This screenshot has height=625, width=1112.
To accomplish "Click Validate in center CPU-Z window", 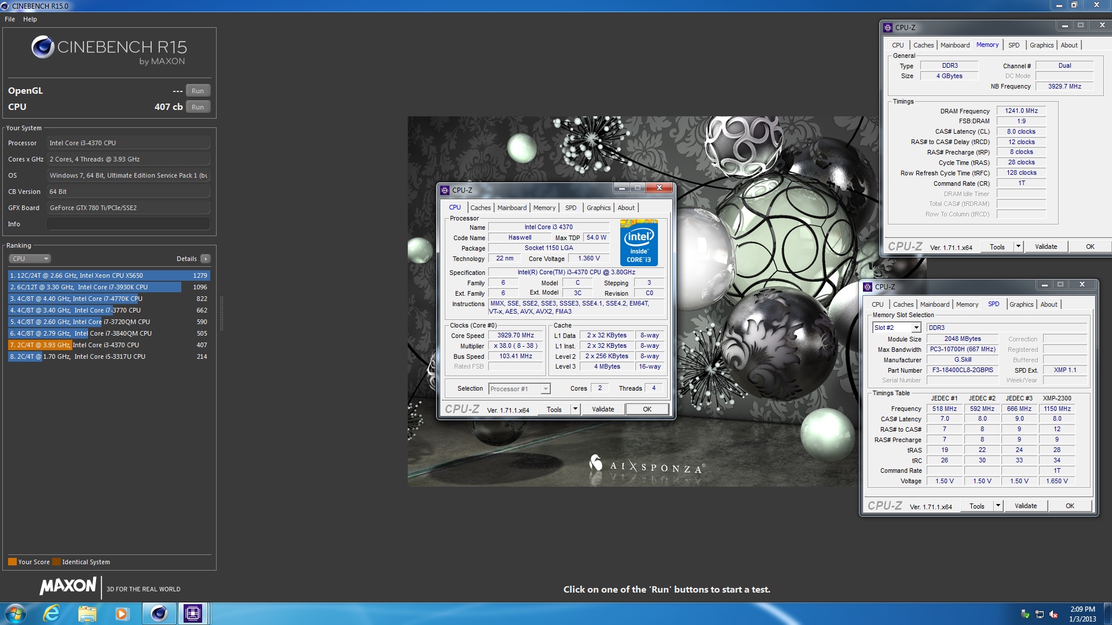I will [603, 409].
